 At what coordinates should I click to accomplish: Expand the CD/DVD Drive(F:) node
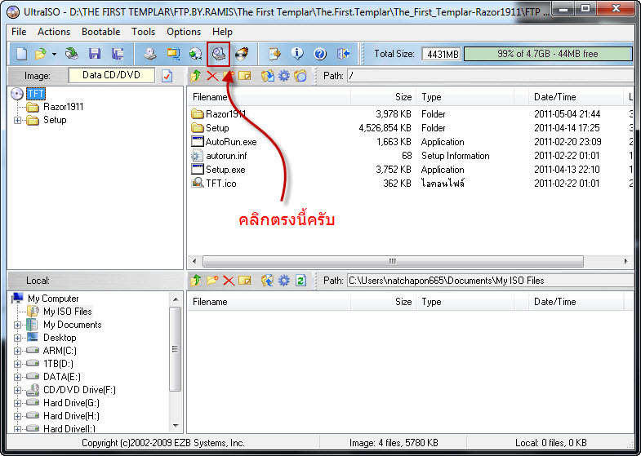(x=17, y=390)
